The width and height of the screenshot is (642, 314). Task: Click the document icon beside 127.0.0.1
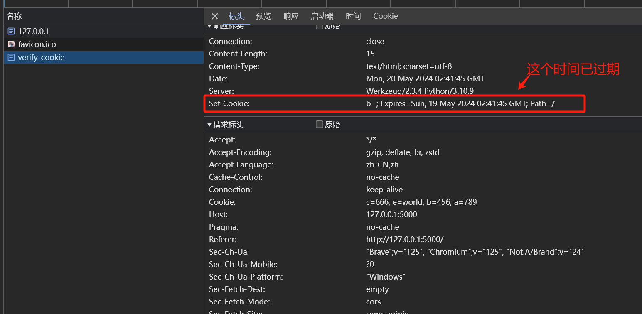[x=11, y=31]
